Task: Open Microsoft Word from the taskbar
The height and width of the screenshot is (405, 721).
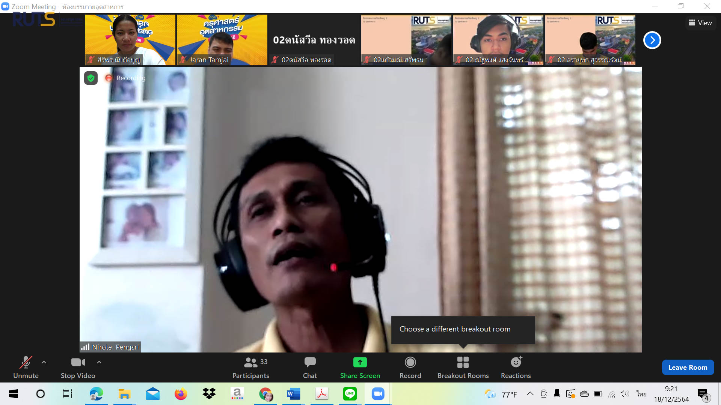Action: click(294, 394)
